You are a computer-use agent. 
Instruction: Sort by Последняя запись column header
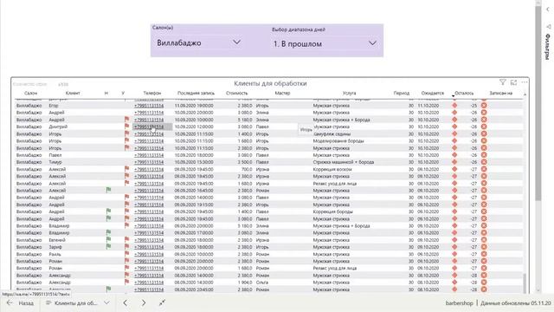pyautogui.click(x=196, y=93)
